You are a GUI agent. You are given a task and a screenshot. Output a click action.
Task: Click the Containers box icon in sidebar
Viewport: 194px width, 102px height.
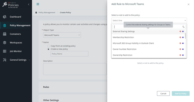(5, 34)
